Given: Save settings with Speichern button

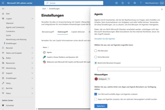Looking at the screenshot, I should [101, 106].
